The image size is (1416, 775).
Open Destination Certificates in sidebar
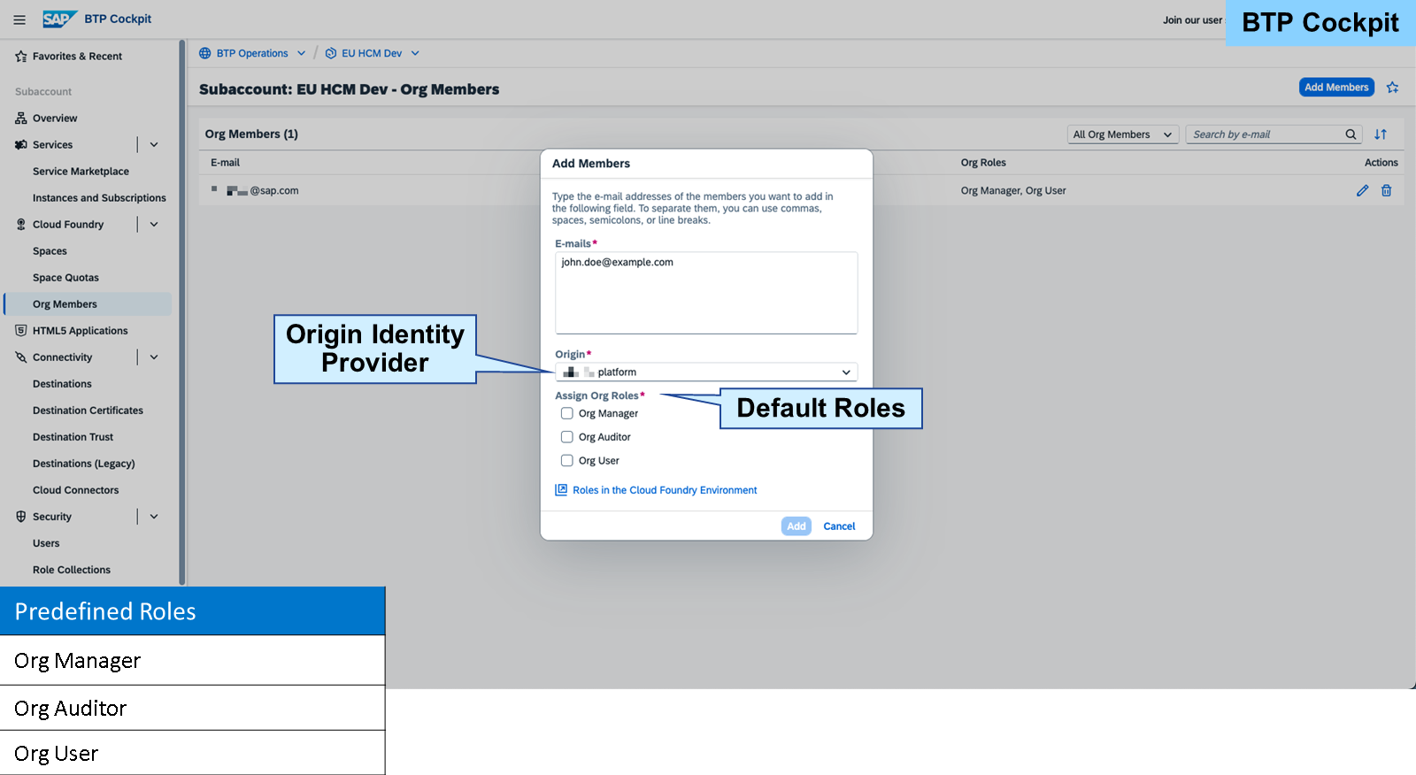pos(88,411)
